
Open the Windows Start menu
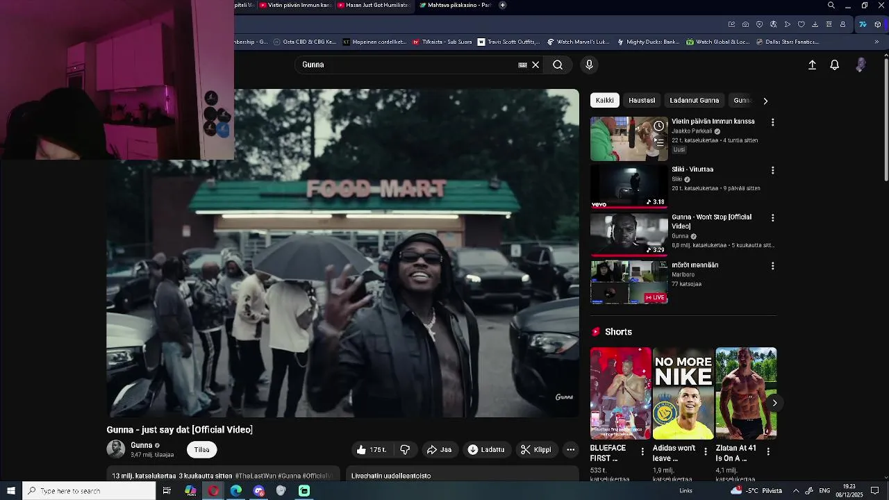pyautogui.click(x=11, y=491)
